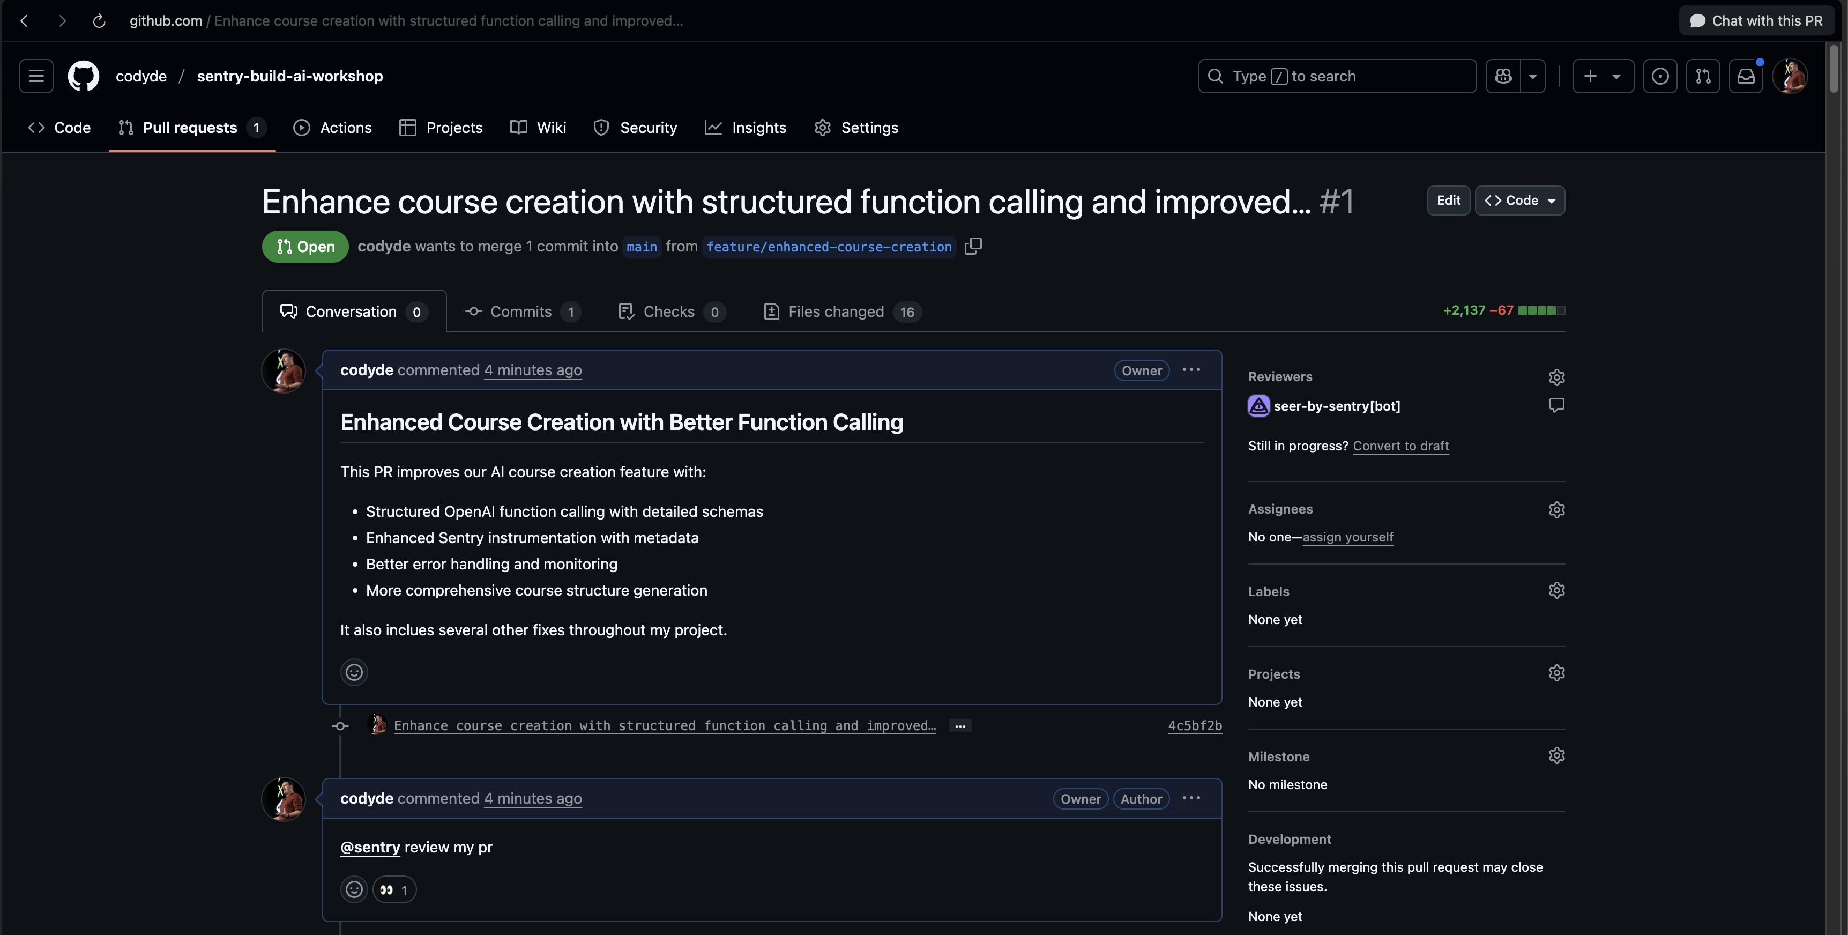Open sidebar Projects settings gear
Image resolution: width=1848 pixels, height=935 pixels.
1556,673
